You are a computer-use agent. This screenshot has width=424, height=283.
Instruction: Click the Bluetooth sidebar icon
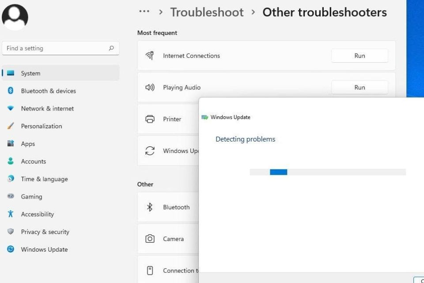point(11,91)
